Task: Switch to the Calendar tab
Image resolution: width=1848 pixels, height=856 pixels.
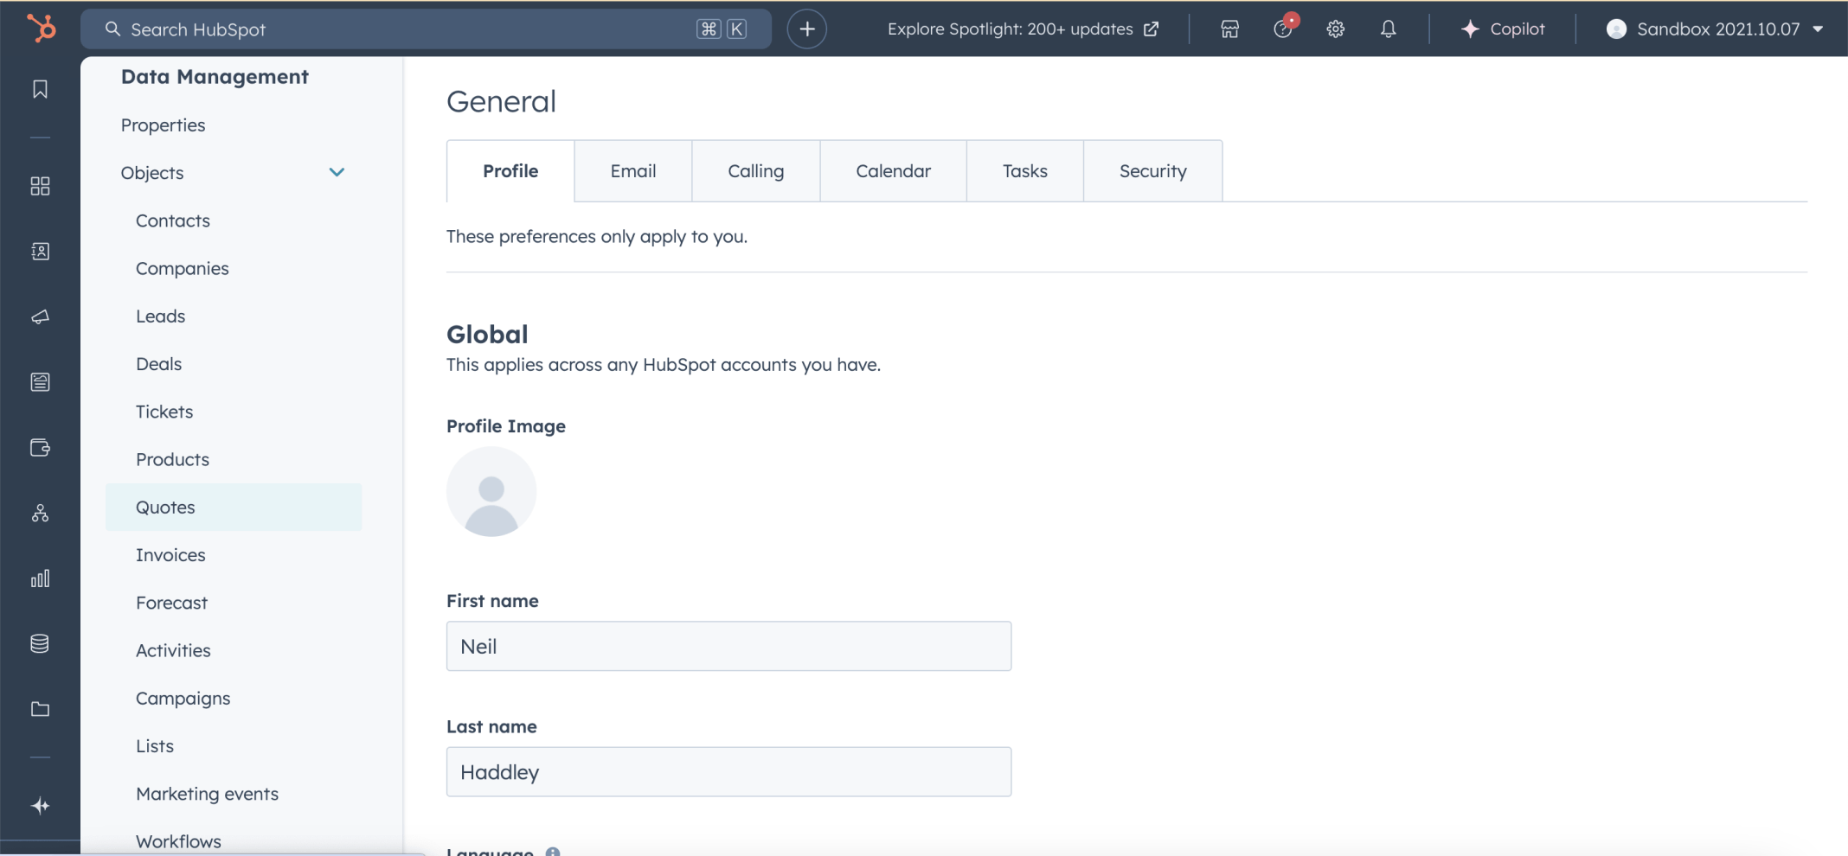Action: click(893, 171)
